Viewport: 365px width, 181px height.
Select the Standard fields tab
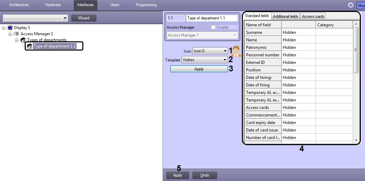click(257, 16)
